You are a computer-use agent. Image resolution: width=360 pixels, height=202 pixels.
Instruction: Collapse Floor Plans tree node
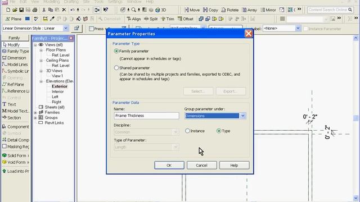click(41, 50)
